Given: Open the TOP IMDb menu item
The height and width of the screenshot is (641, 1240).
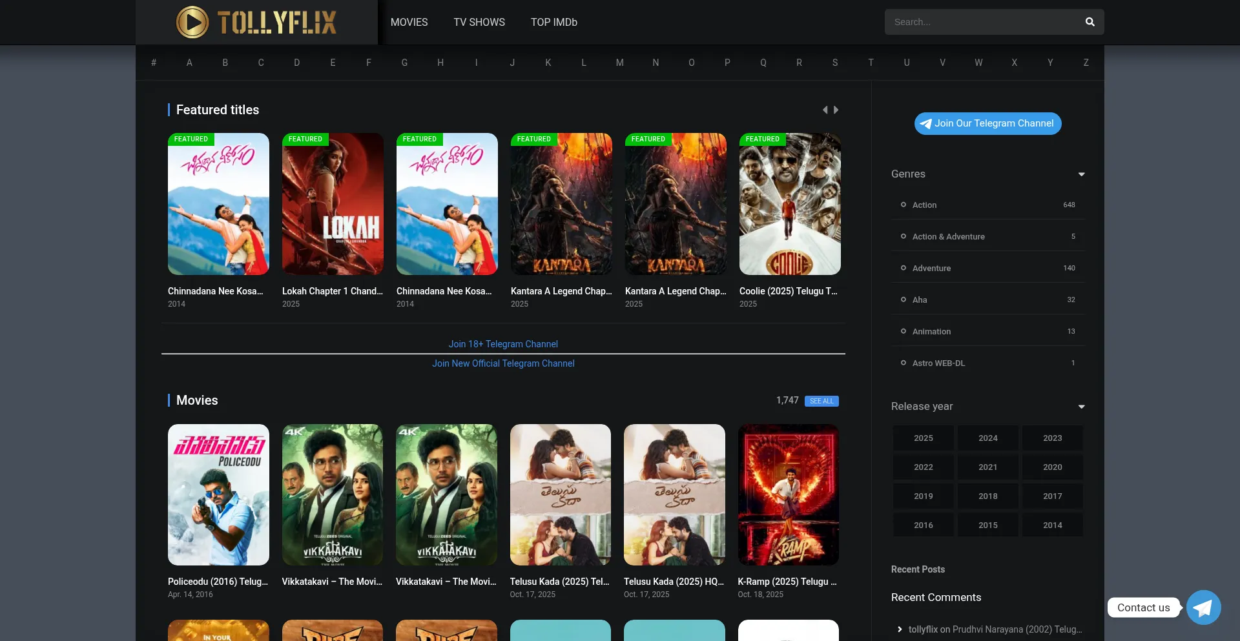Looking at the screenshot, I should [553, 22].
